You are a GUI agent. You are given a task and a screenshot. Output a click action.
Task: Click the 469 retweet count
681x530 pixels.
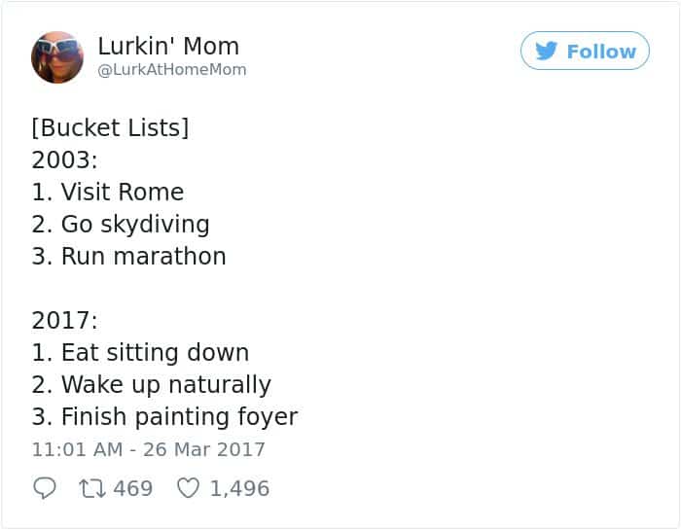click(133, 488)
